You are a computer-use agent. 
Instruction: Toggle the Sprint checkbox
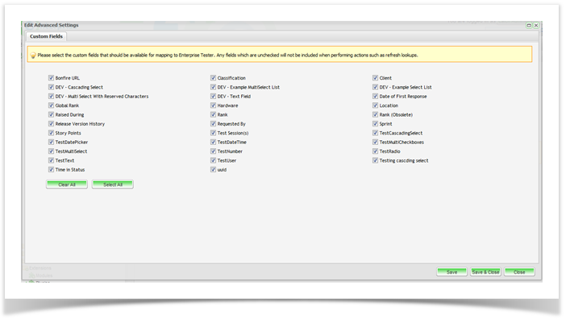[375, 124]
